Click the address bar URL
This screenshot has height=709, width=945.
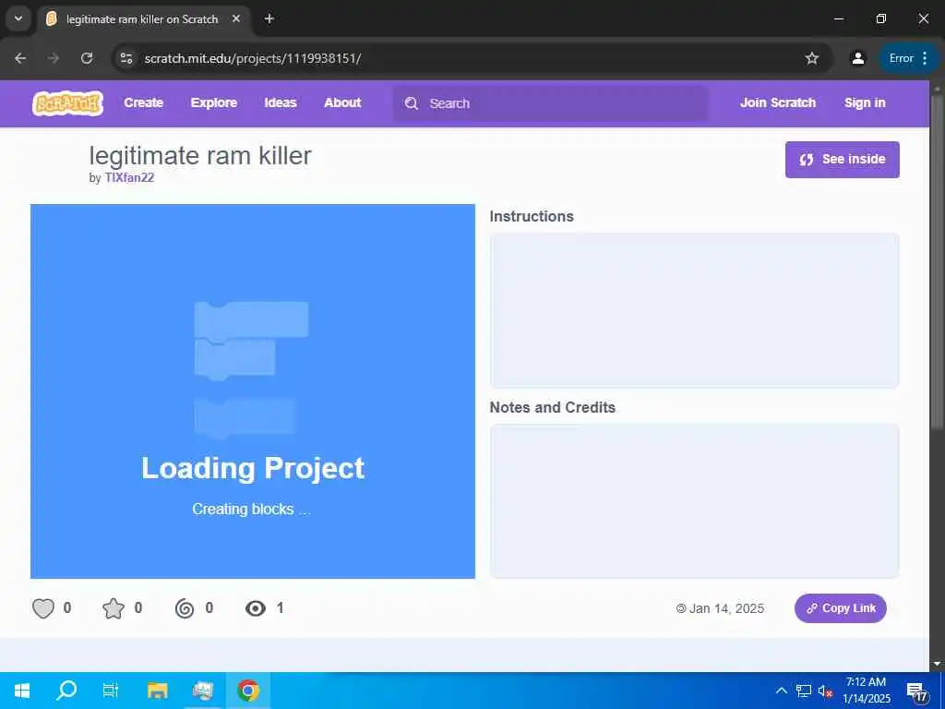(x=253, y=58)
